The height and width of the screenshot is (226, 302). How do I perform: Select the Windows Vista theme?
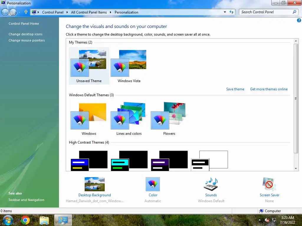coord(129,66)
